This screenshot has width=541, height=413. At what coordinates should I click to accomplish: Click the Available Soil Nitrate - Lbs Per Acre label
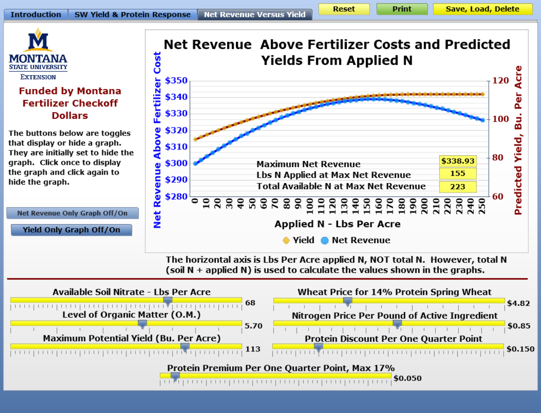tap(131, 292)
